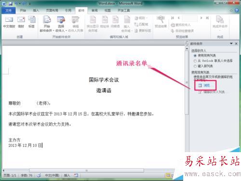The width and height of the screenshot is (241, 181).
Task: Go to last record arrow
Action: coord(207,18)
